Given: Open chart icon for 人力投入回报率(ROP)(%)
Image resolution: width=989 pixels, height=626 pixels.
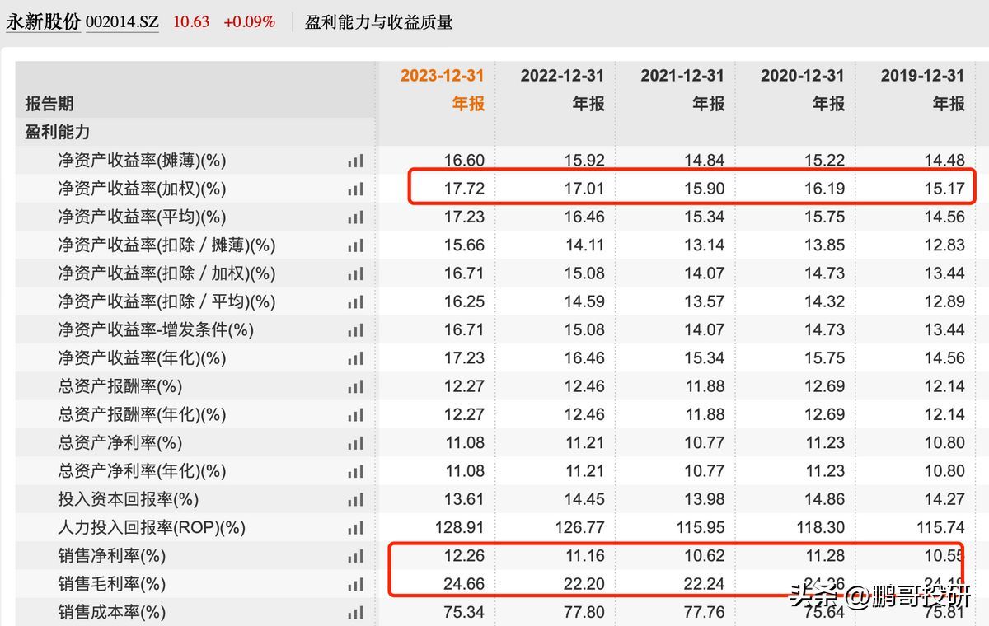Looking at the screenshot, I should [355, 528].
